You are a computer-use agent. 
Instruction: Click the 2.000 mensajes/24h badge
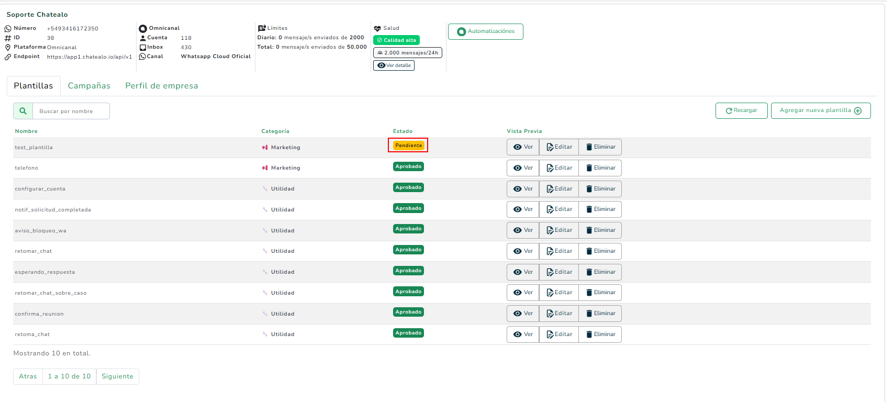pyautogui.click(x=408, y=53)
